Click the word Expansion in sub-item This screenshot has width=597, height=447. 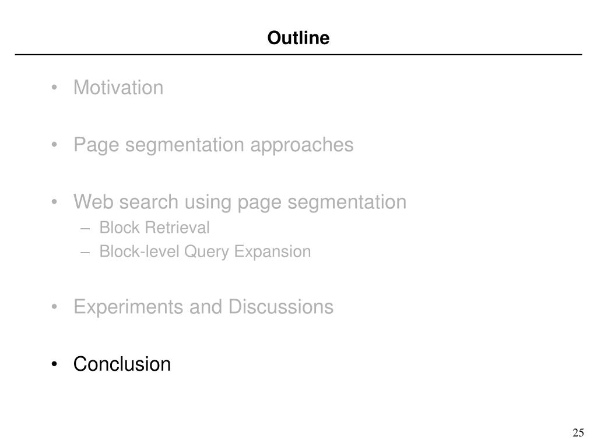point(273,253)
